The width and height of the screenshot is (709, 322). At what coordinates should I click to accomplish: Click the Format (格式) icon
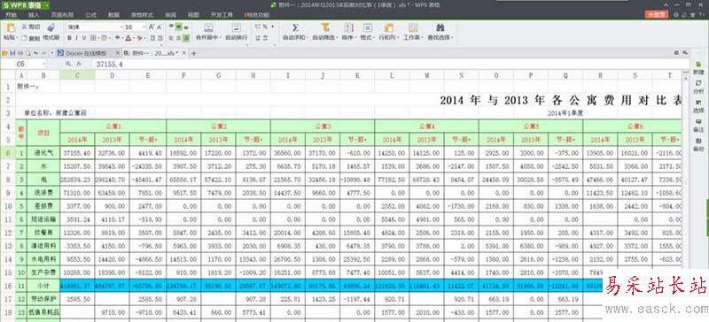coord(368,27)
